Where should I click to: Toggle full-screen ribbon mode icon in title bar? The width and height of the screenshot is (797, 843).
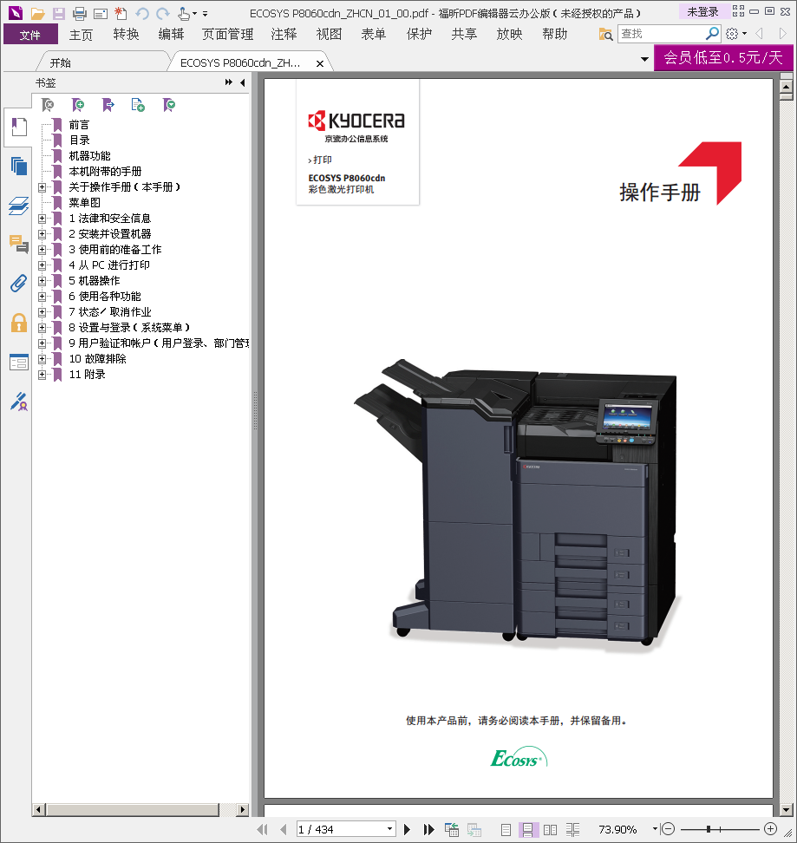pos(738,10)
